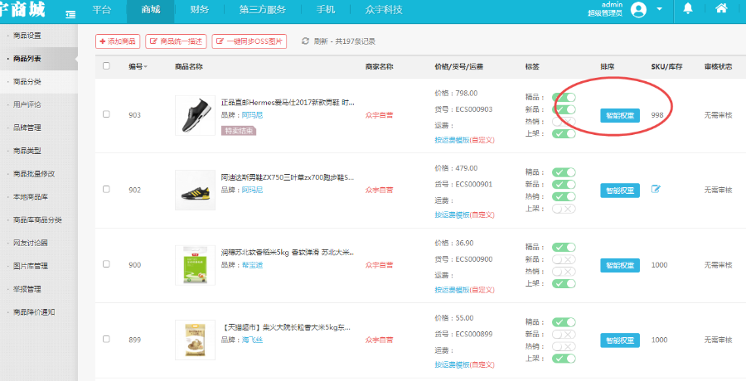Toggle 精品 switch for product 902
Image resolution: width=746 pixels, height=381 pixels.
coord(564,172)
